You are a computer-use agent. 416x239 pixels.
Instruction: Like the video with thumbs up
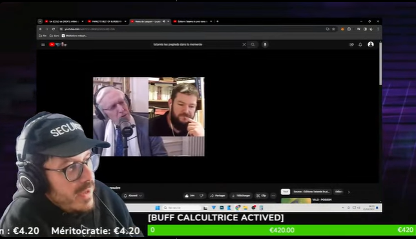(190, 196)
